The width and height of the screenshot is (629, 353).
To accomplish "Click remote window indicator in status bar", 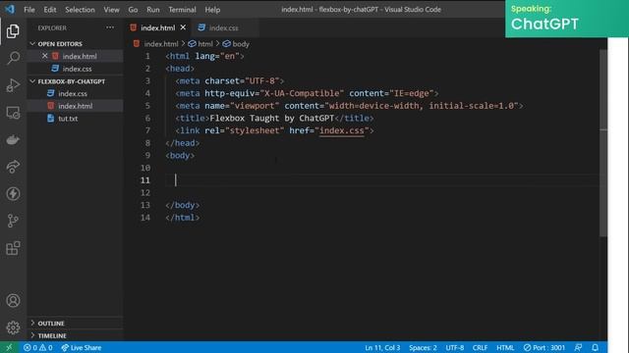I will (9, 347).
